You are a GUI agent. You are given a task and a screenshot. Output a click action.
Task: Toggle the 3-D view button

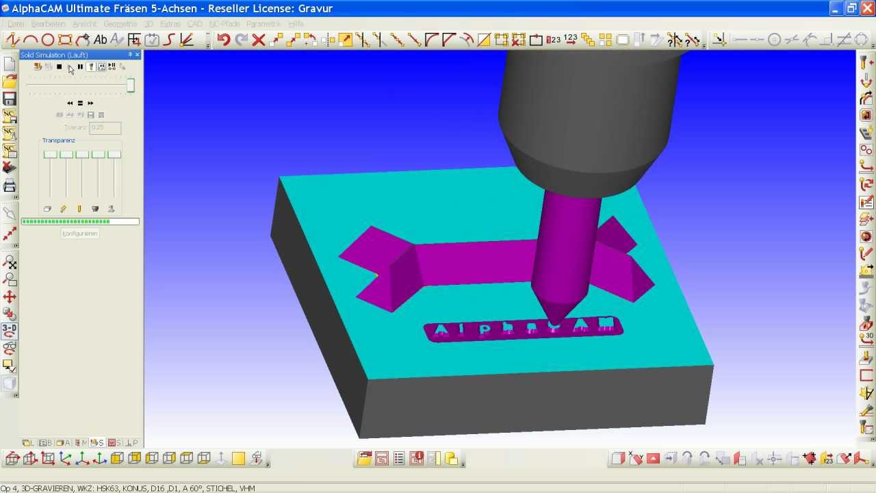10,331
